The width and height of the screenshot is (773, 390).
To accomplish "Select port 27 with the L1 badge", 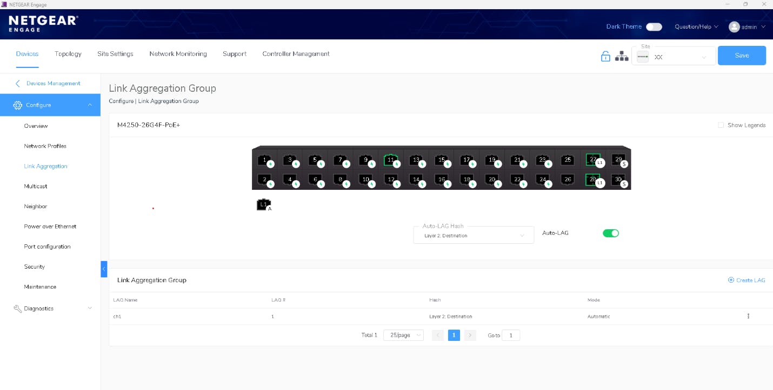I will pyautogui.click(x=593, y=160).
